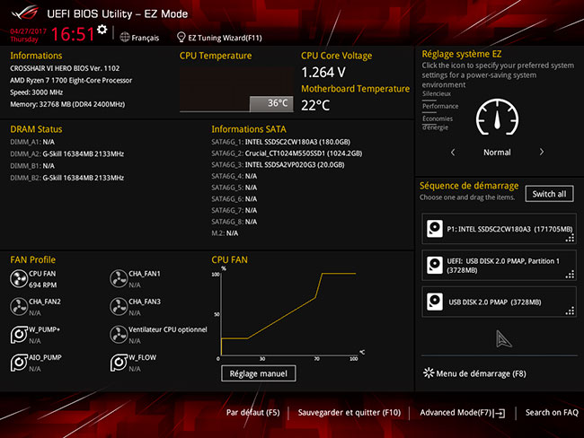This screenshot has height=438, width=584.
Task: Switch to previous EZ system mode with left arrow
Action: (453, 153)
